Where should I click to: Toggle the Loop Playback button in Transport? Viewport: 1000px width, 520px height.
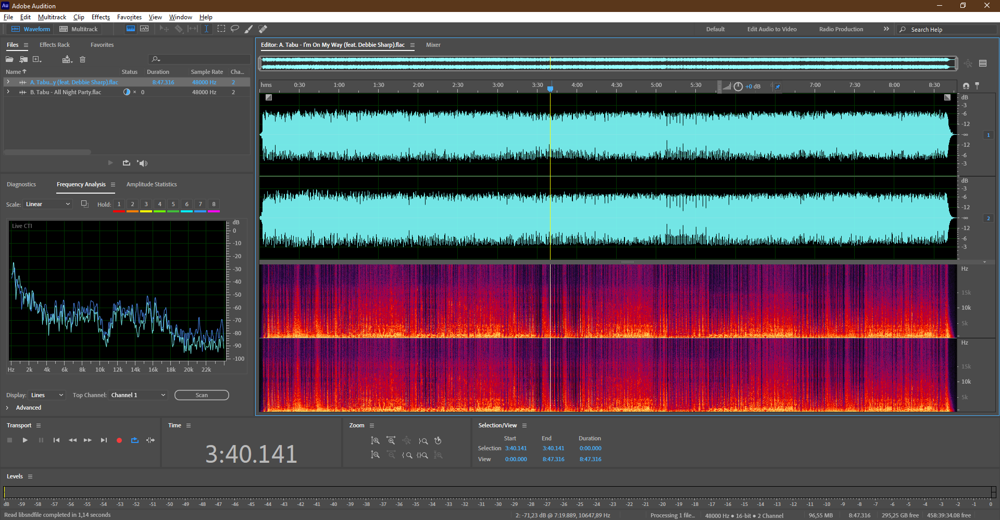tap(135, 440)
